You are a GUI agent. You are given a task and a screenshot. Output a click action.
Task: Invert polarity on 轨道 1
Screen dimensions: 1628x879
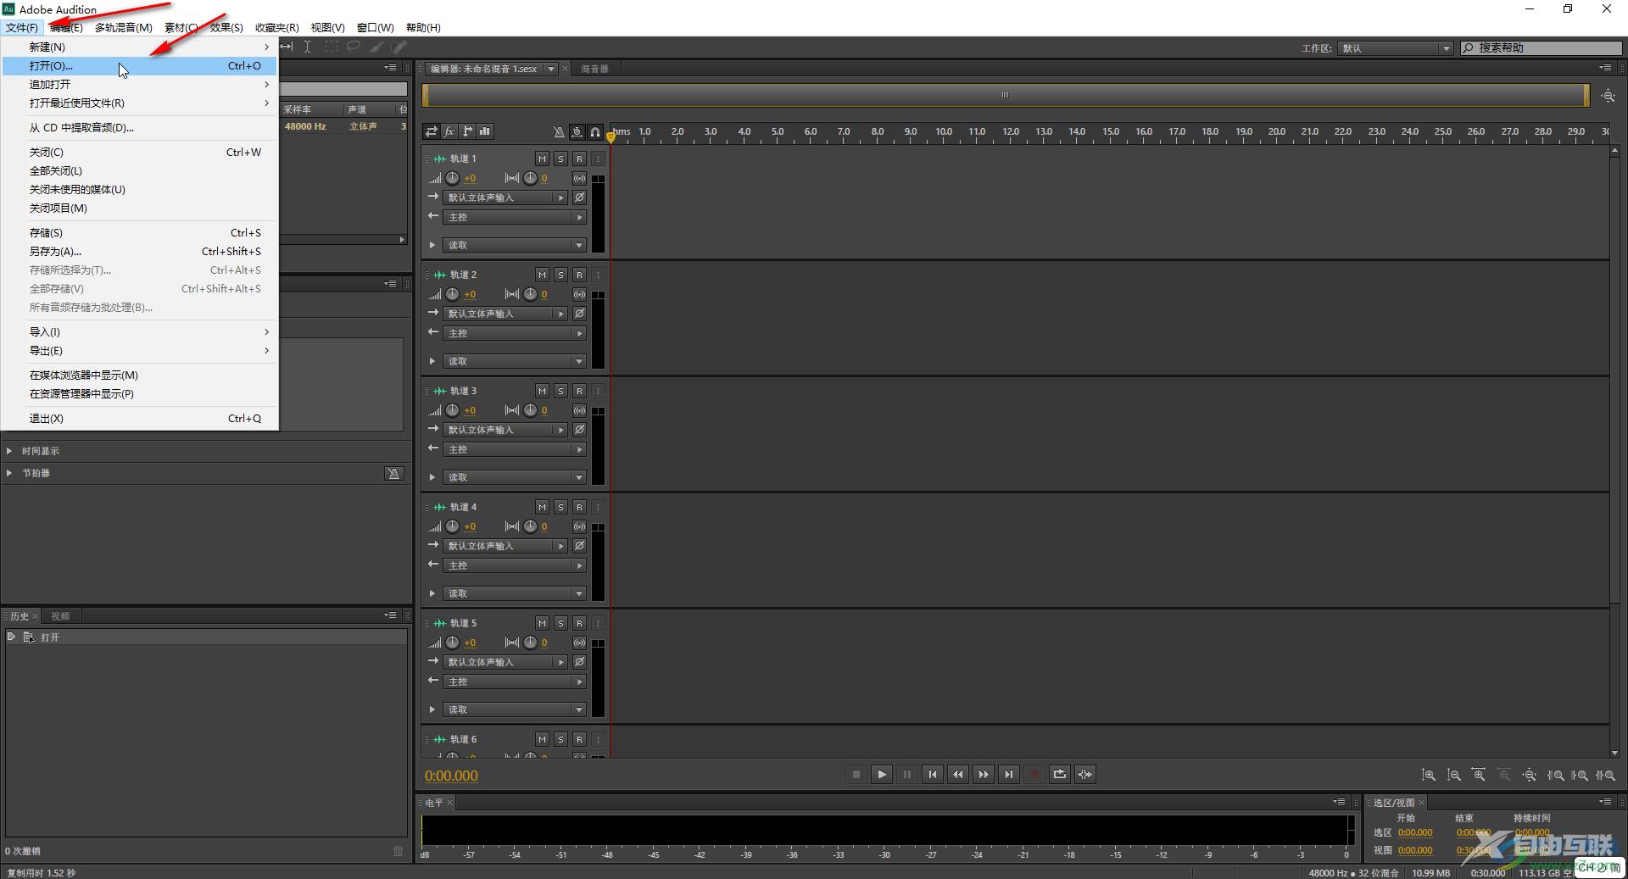coord(579,197)
